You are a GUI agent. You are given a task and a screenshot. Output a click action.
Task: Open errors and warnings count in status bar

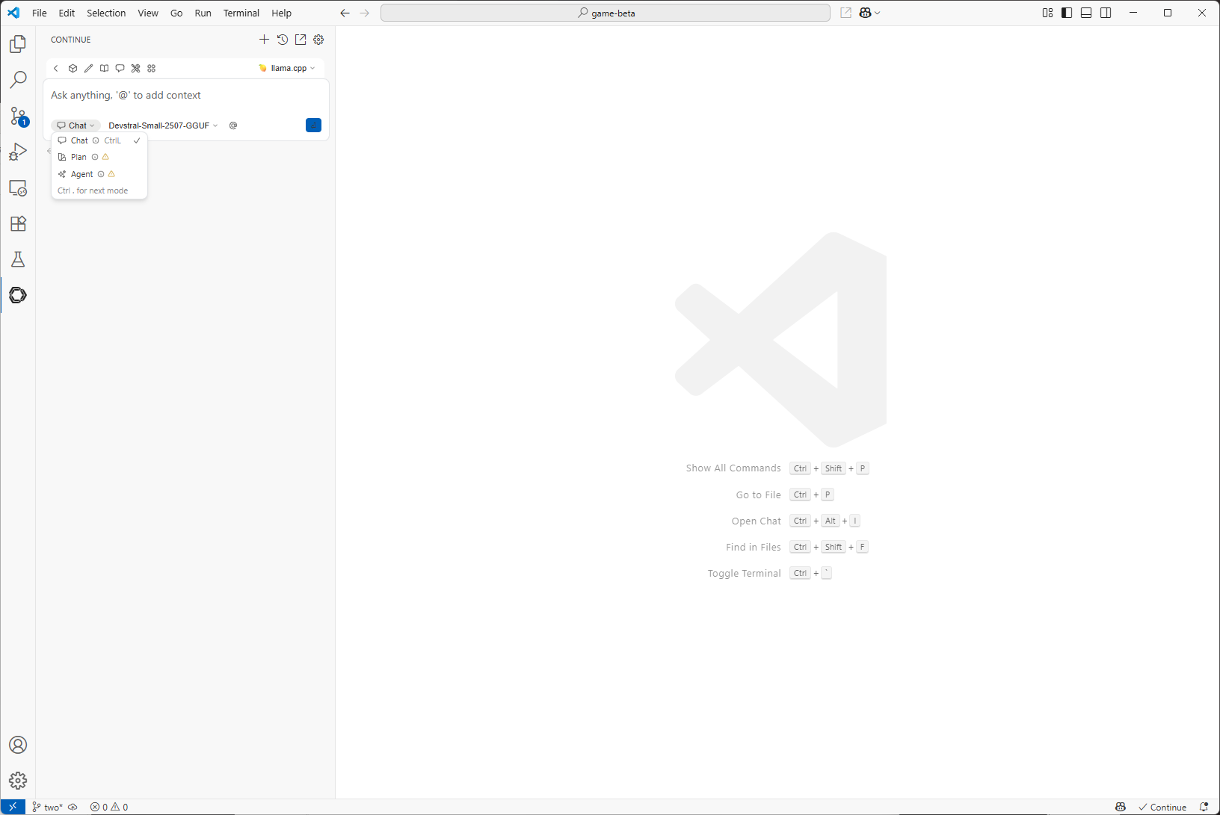pyautogui.click(x=109, y=807)
